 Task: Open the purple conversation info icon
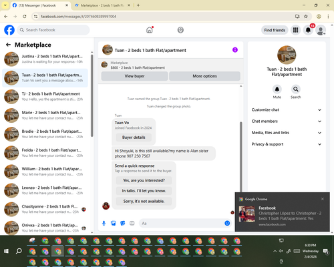pyautogui.click(x=235, y=50)
